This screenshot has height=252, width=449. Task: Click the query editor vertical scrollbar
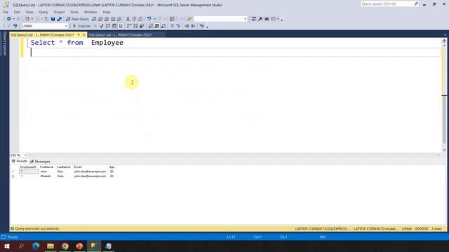(444, 97)
